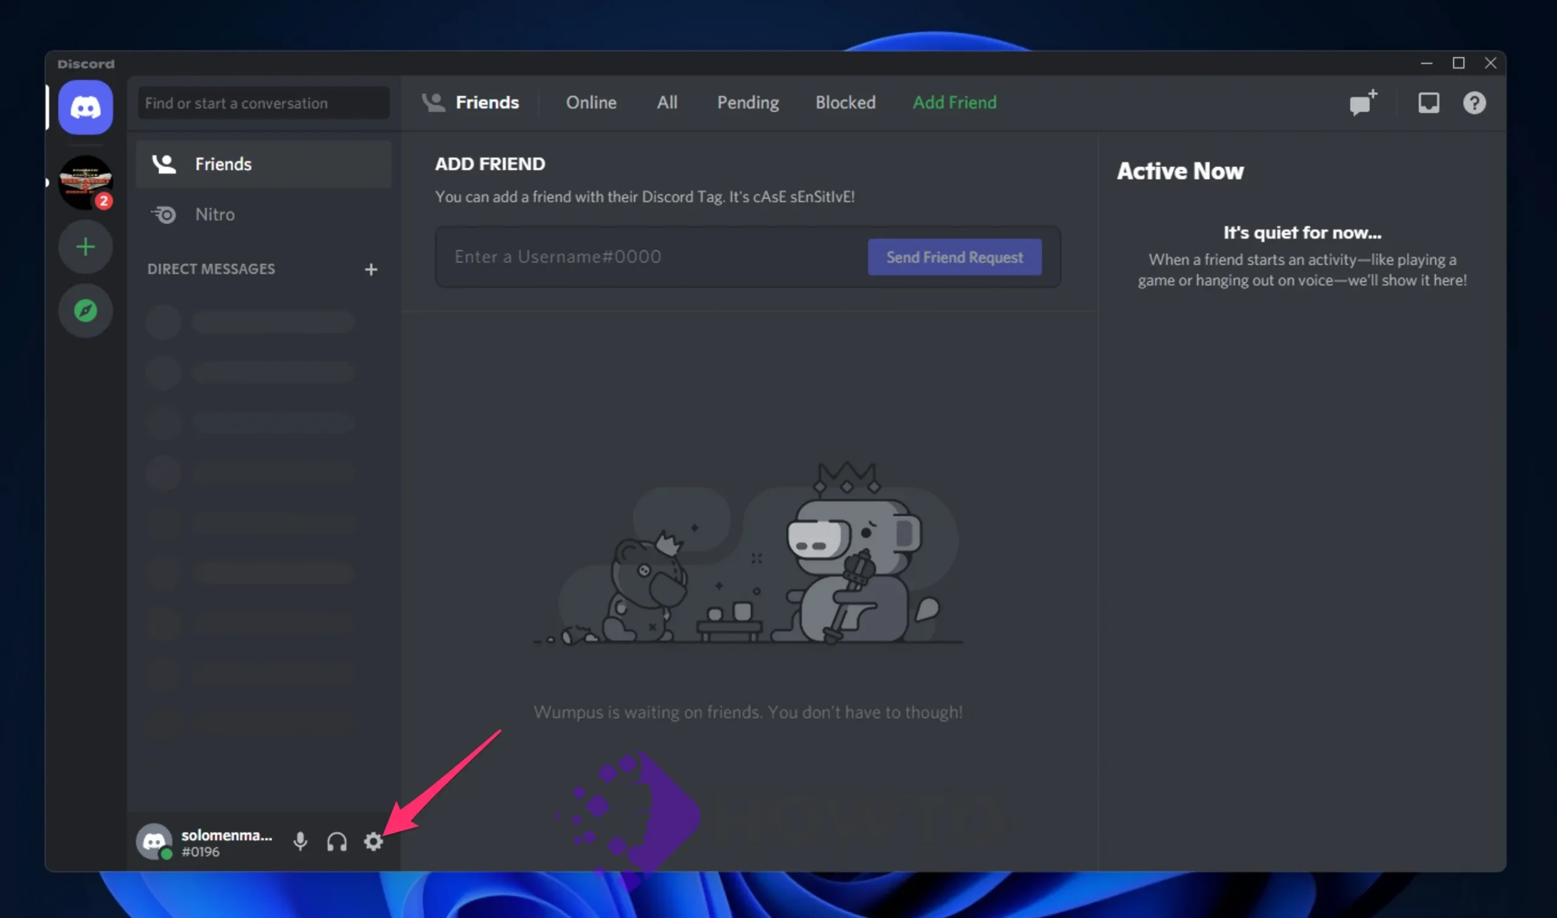This screenshot has height=918, width=1557.
Task: Close the Discord window
Action: (1490, 63)
